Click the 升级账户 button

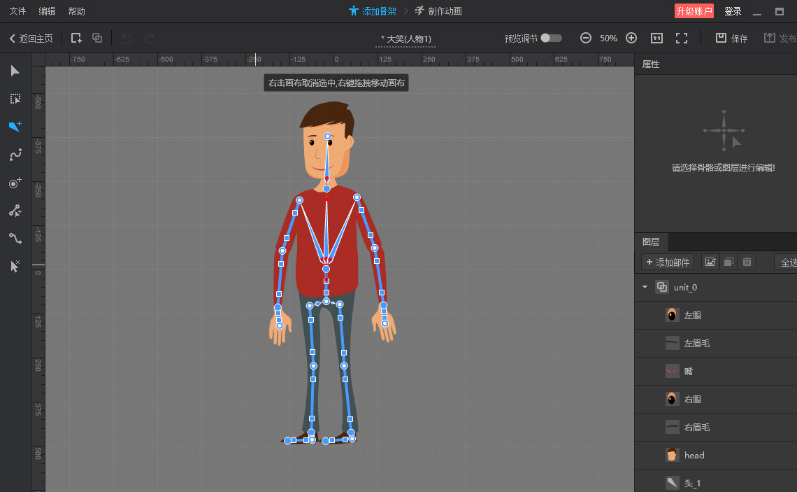point(694,11)
